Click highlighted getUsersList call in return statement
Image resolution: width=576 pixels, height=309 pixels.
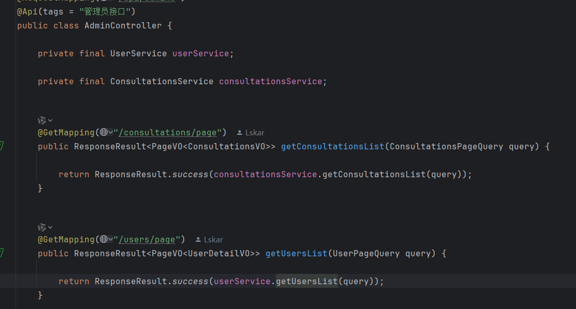pos(307,282)
